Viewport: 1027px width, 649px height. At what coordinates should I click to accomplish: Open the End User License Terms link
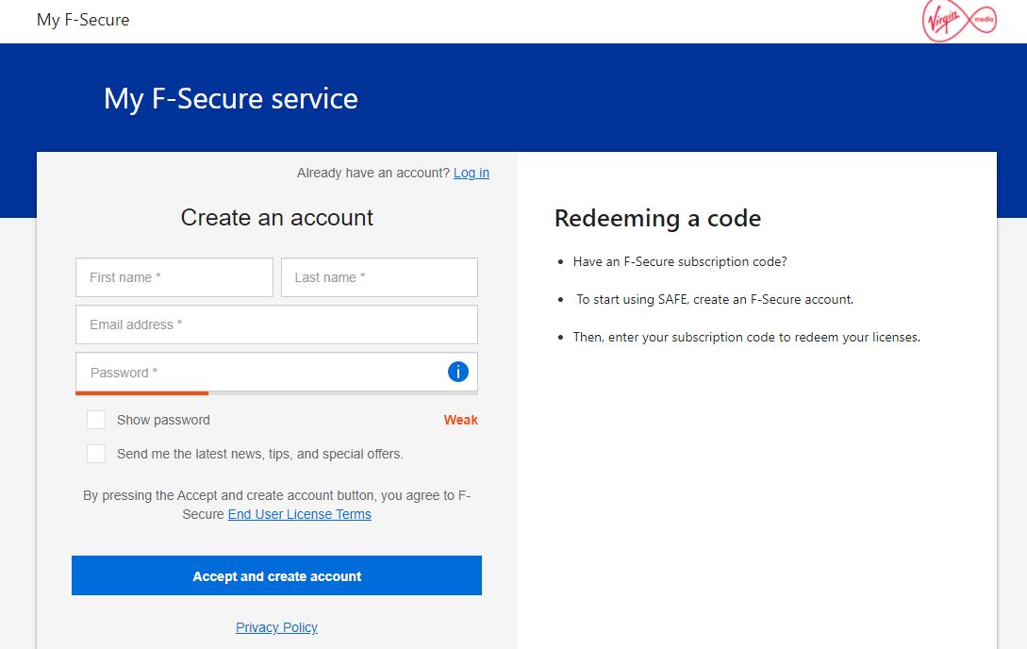[299, 514]
